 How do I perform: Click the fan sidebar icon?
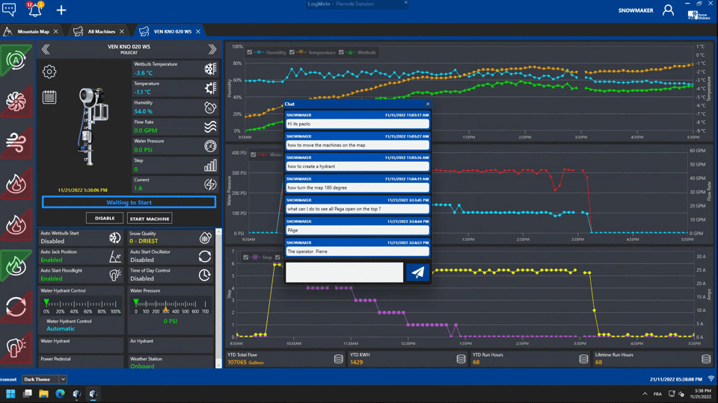pos(16,101)
